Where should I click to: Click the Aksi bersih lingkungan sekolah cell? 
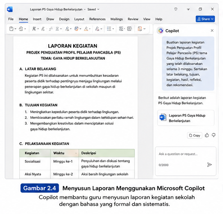(x=107, y=174)
